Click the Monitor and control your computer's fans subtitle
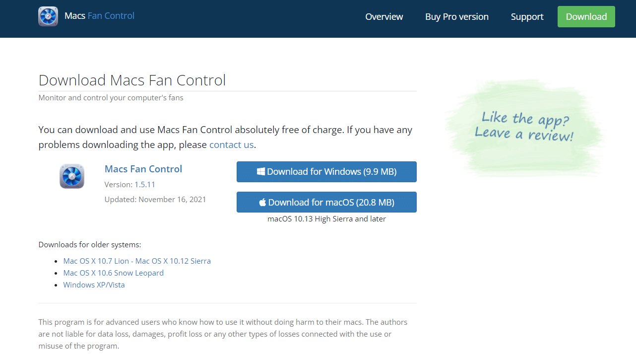Viewport: 636px width, 359px height. coord(111,98)
